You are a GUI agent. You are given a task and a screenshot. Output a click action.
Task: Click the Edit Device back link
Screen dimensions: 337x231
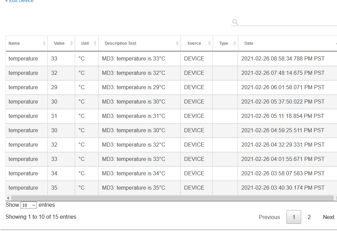coord(19,1)
